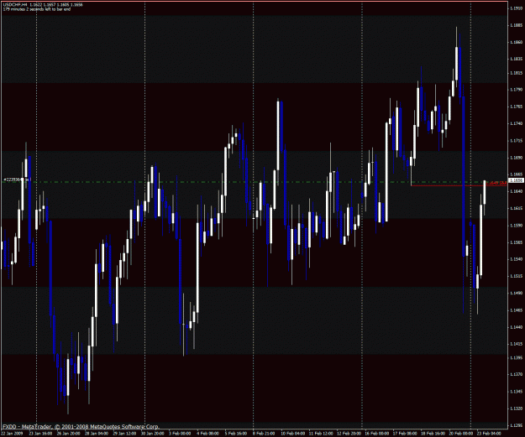Click the 5 Feb 16:00 time label
525x437 pixels.
[236, 434]
